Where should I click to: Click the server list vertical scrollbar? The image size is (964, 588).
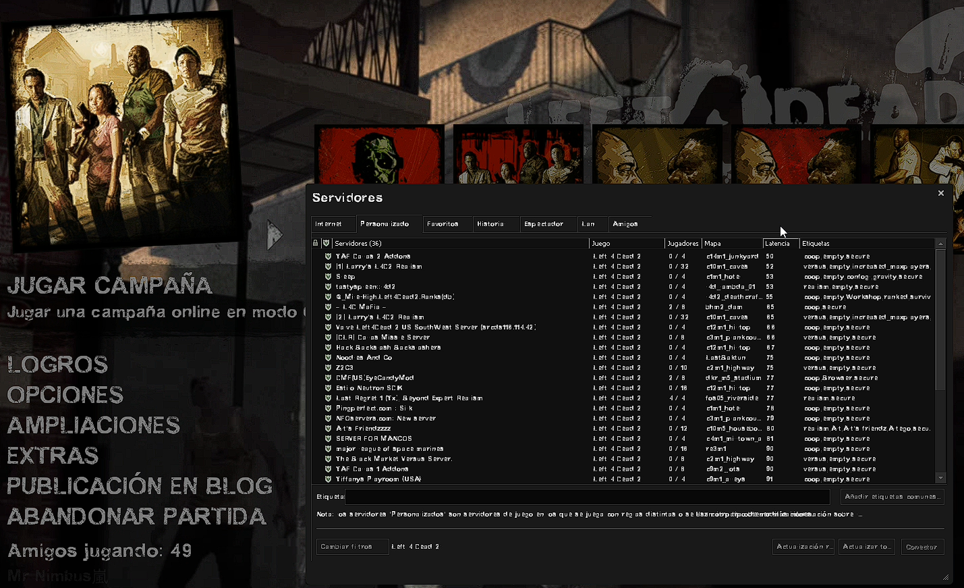click(x=940, y=319)
